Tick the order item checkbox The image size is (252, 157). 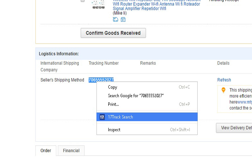[83, 1]
